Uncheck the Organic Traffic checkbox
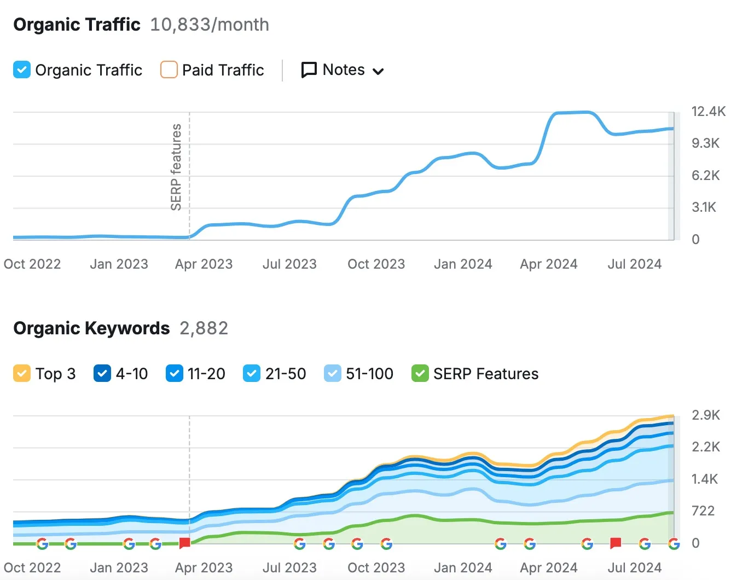 click(x=22, y=70)
